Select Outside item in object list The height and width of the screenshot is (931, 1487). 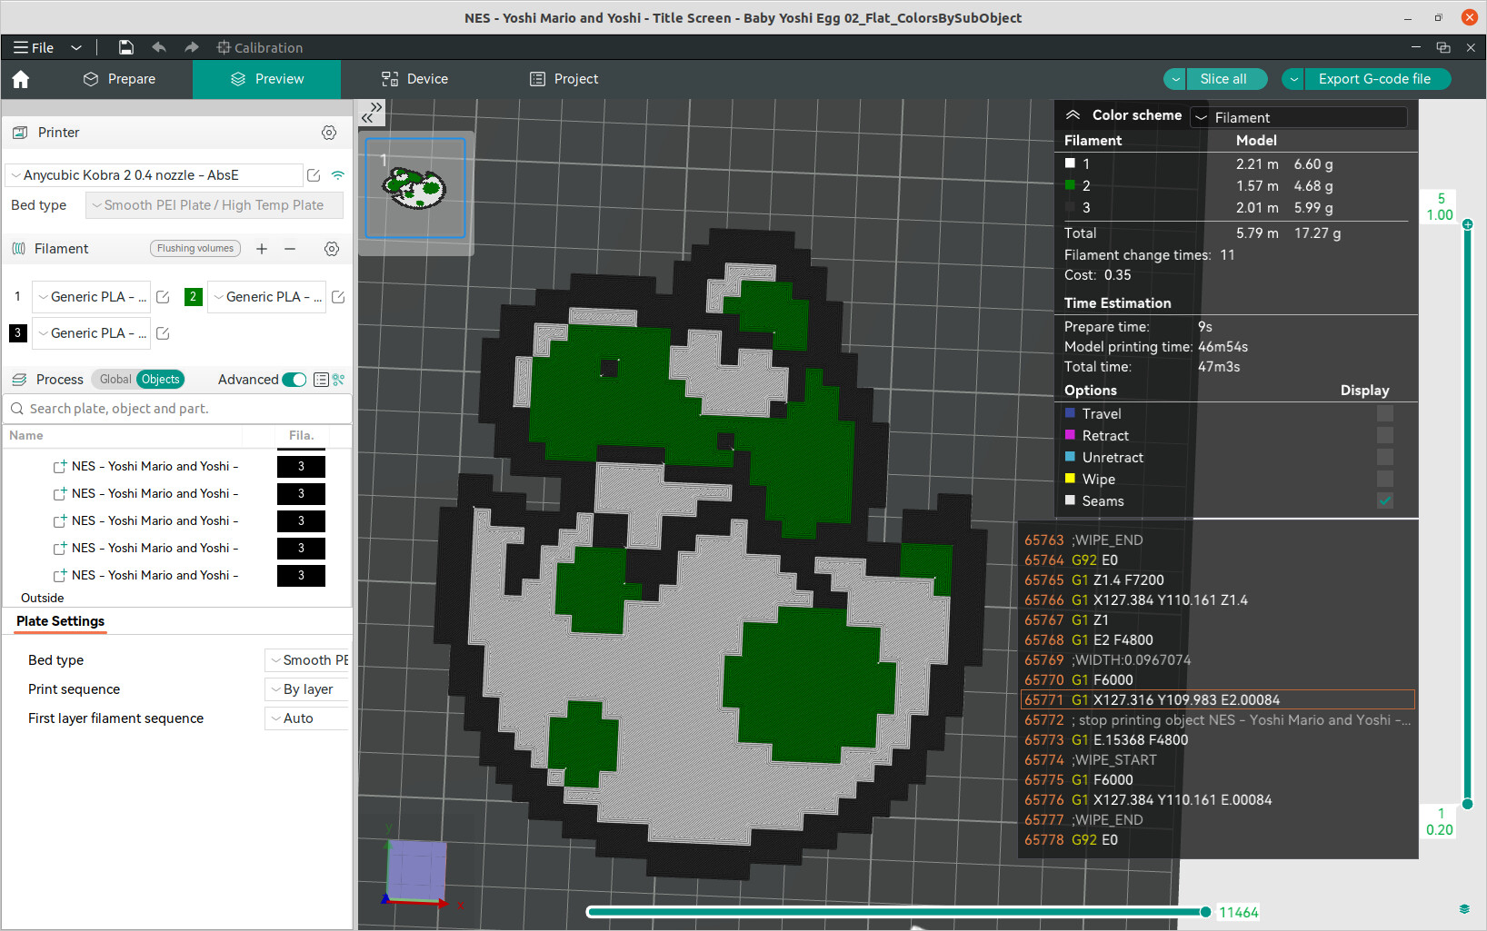[x=42, y=599]
